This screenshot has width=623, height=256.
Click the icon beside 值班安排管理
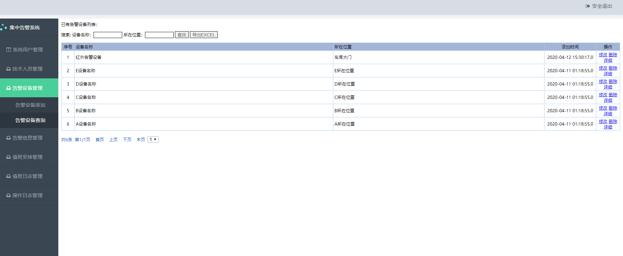click(x=8, y=157)
